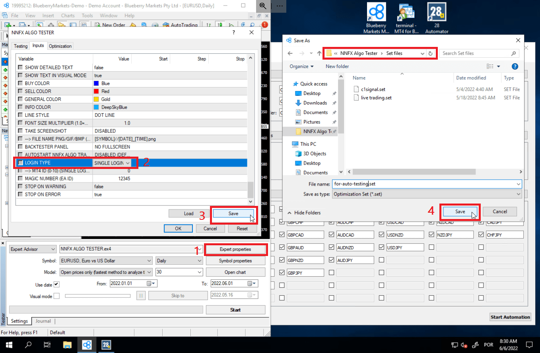Open Task View in taskbar
540x353 pixels.
(x=47, y=345)
